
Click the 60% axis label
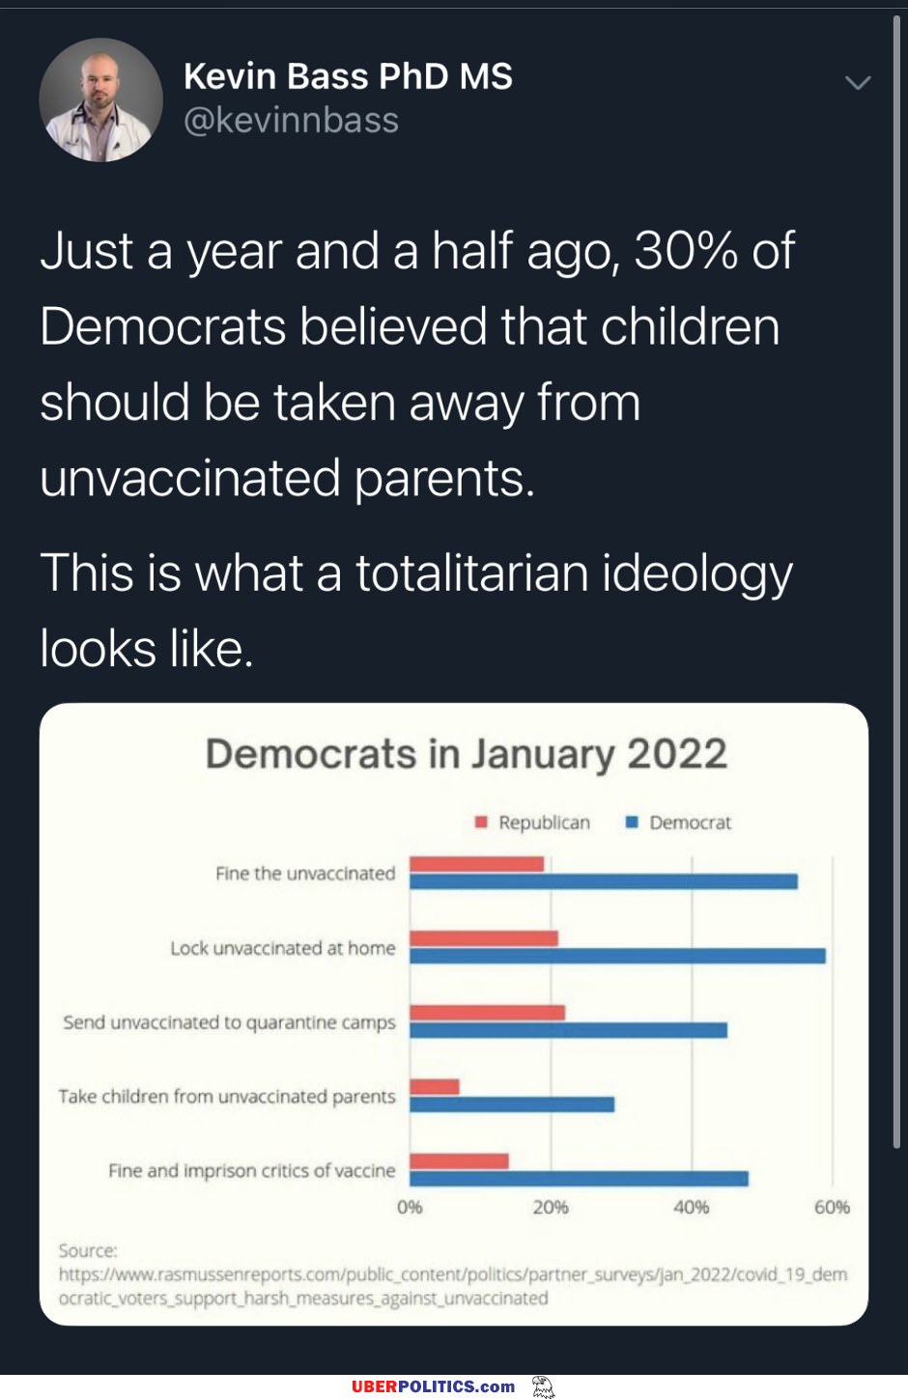tap(832, 1207)
